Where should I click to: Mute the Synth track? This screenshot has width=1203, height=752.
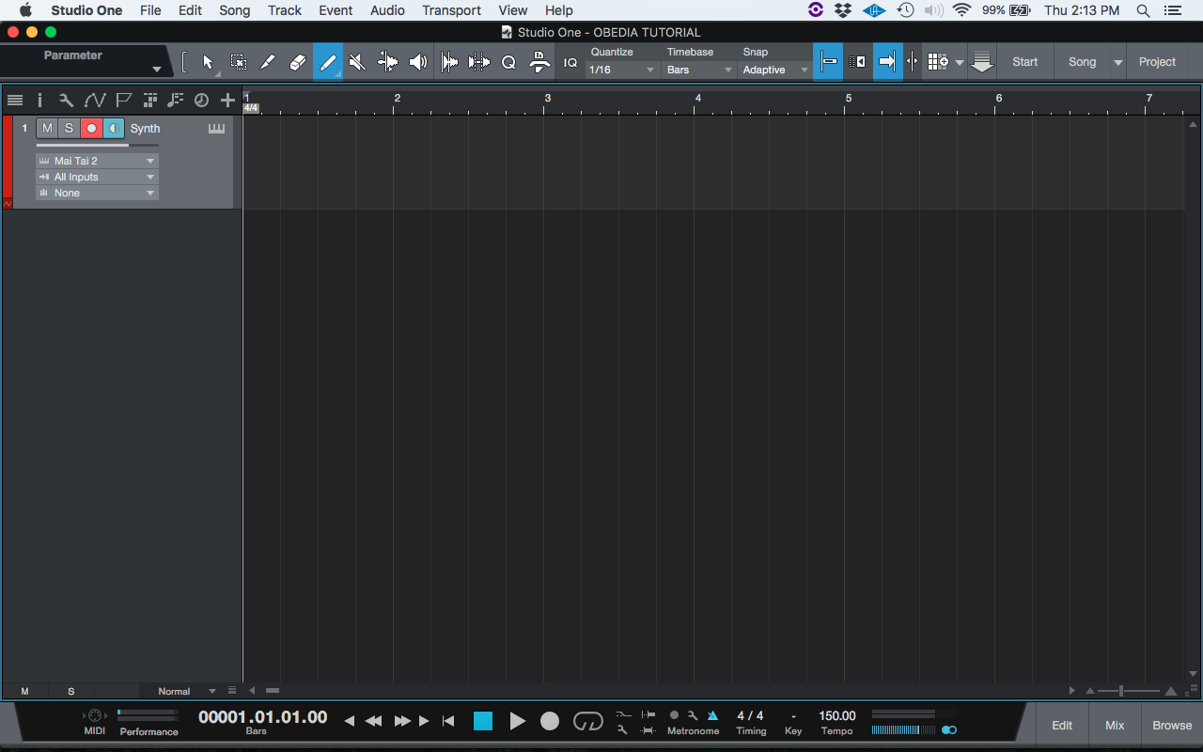pyautogui.click(x=47, y=128)
